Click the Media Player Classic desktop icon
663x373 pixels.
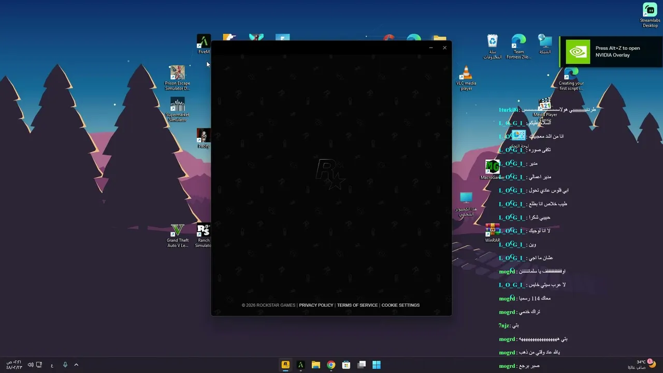pos(544,110)
